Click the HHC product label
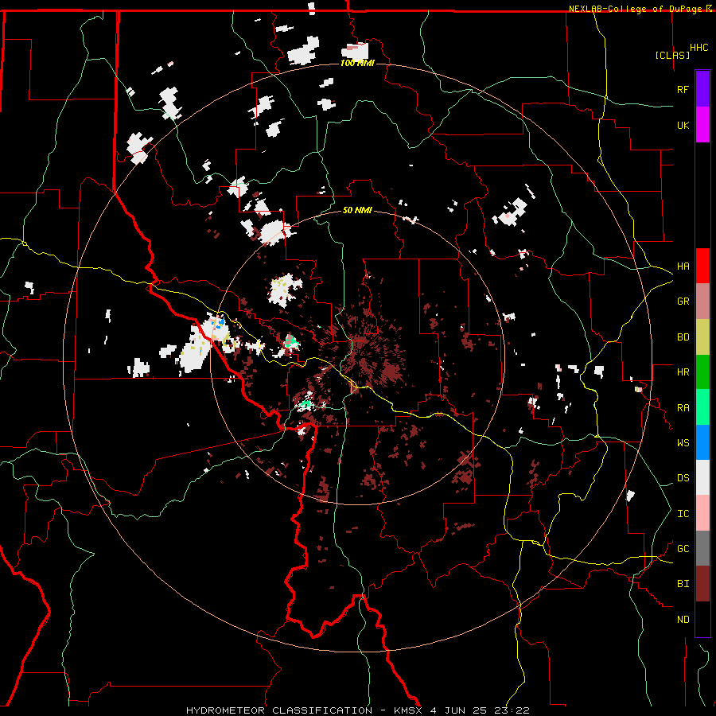 [x=698, y=48]
